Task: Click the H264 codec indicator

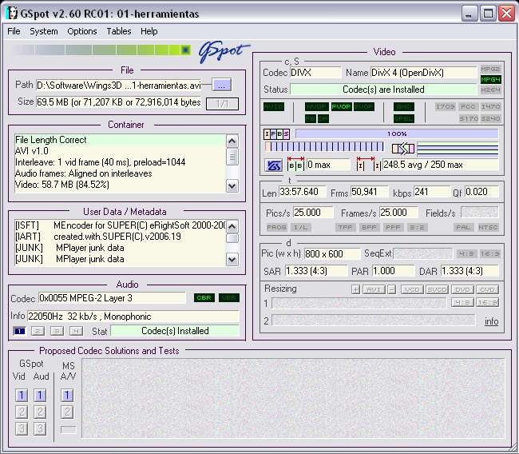Action: click(x=490, y=90)
